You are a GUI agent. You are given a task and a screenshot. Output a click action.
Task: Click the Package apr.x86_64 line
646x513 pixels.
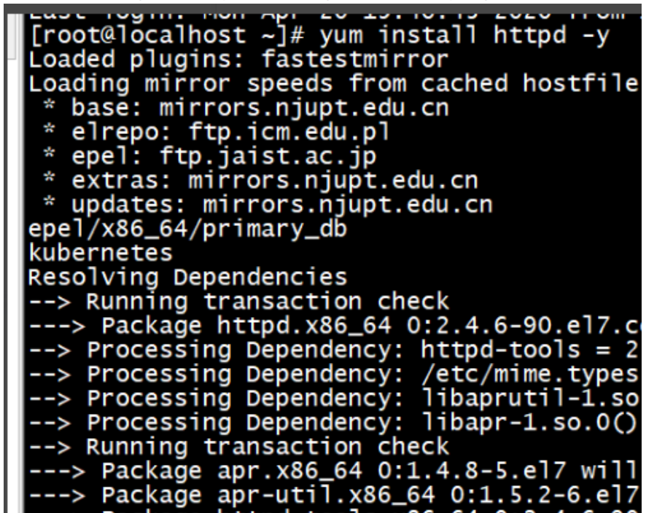coord(333,471)
